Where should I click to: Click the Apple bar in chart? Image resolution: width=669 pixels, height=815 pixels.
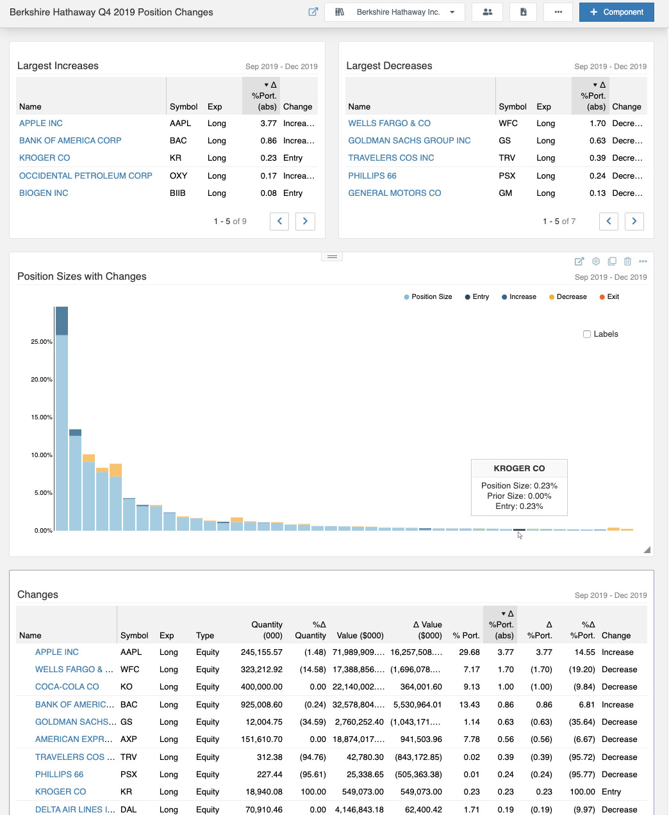tap(62, 419)
